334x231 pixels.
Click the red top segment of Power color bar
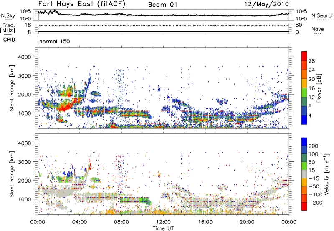pos(304,56)
